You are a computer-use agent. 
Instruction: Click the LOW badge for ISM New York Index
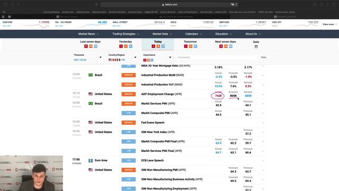(x=129, y=132)
